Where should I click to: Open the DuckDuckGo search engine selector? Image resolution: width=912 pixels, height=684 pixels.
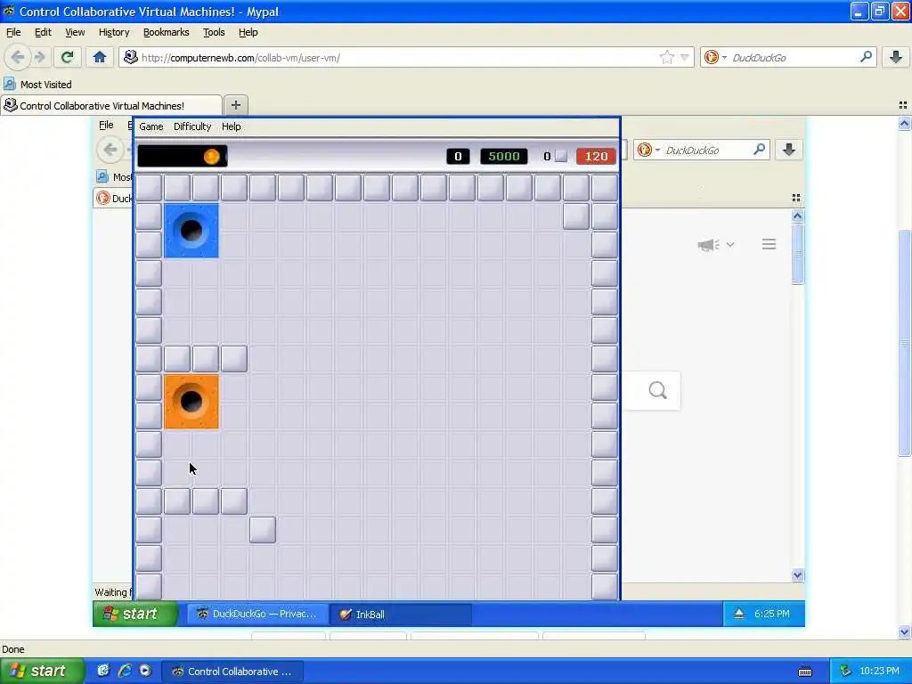coord(715,57)
